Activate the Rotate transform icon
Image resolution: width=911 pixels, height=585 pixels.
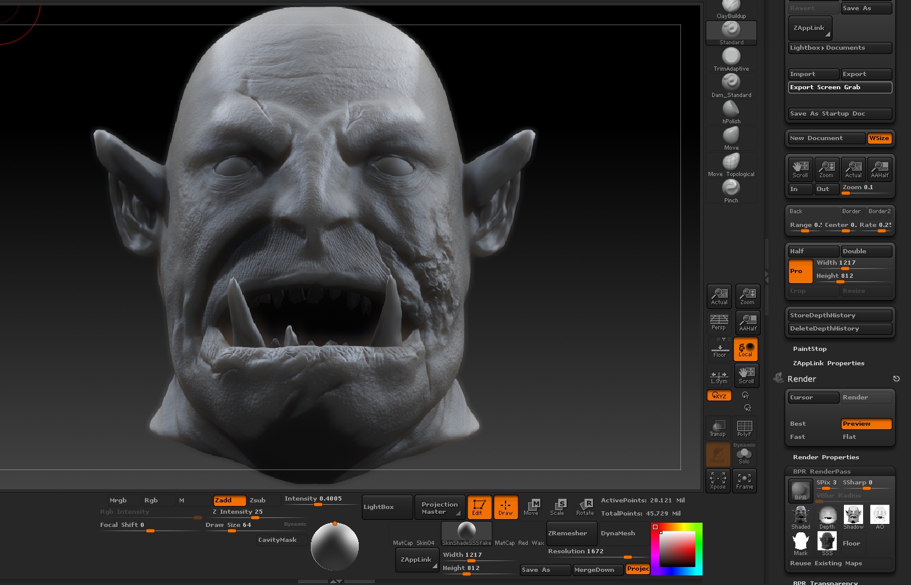point(585,507)
